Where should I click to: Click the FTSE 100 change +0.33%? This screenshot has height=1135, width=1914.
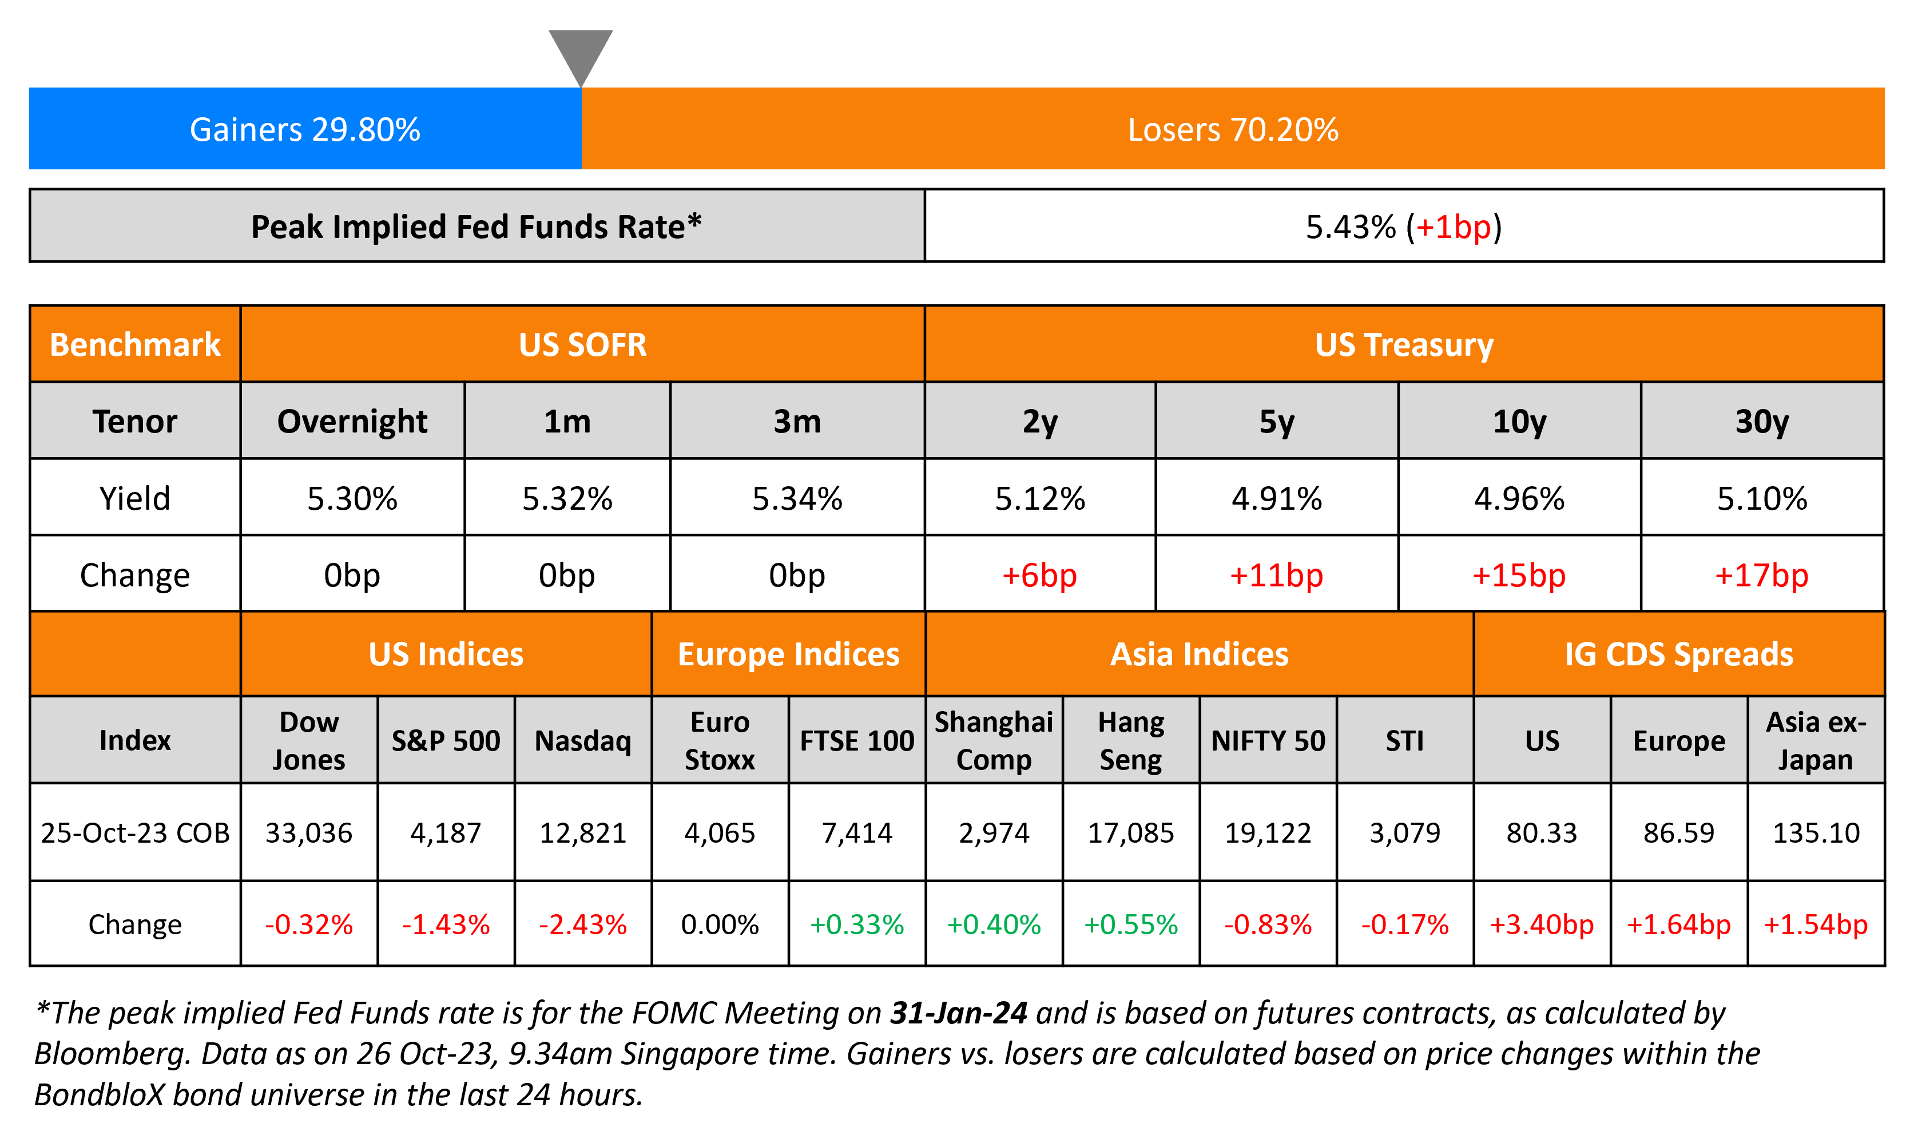click(x=856, y=924)
